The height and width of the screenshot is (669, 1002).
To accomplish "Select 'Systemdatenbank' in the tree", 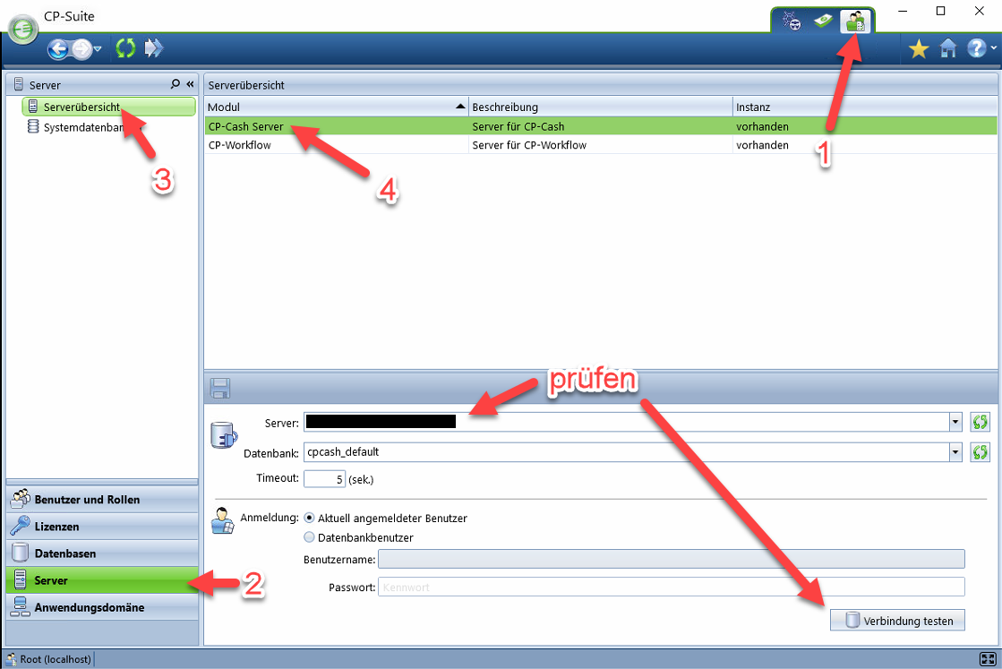I will (x=81, y=127).
